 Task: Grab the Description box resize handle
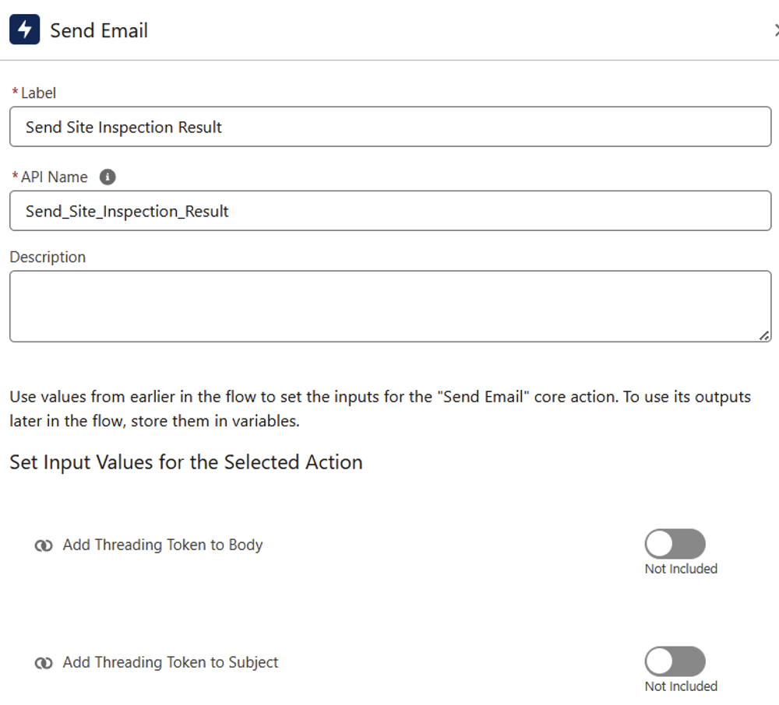tap(764, 335)
